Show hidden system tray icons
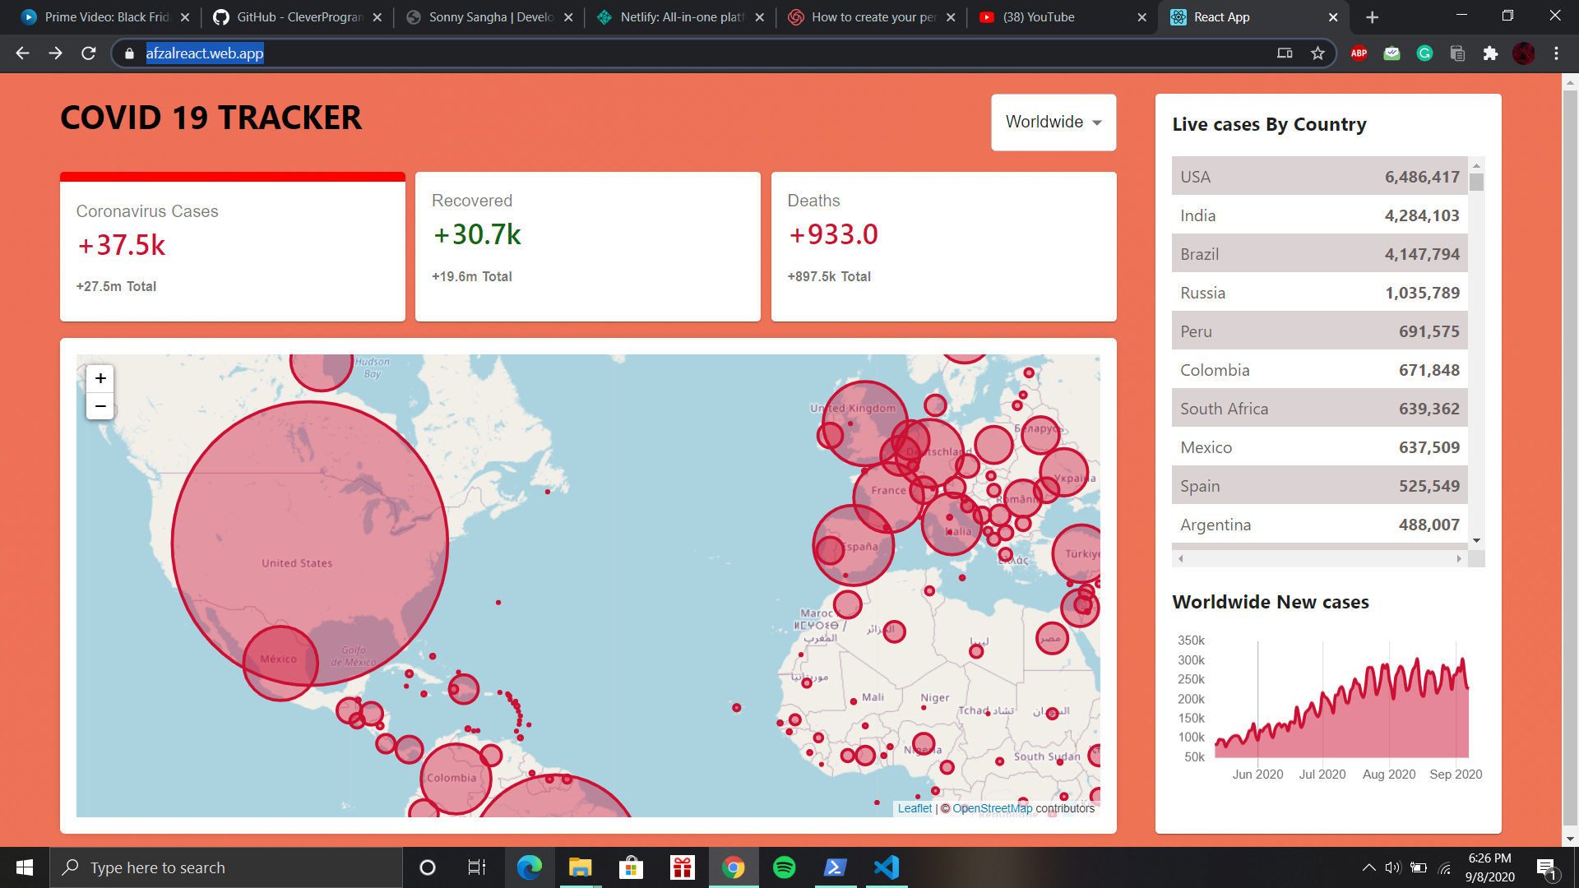1579x888 pixels. click(1368, 867)
